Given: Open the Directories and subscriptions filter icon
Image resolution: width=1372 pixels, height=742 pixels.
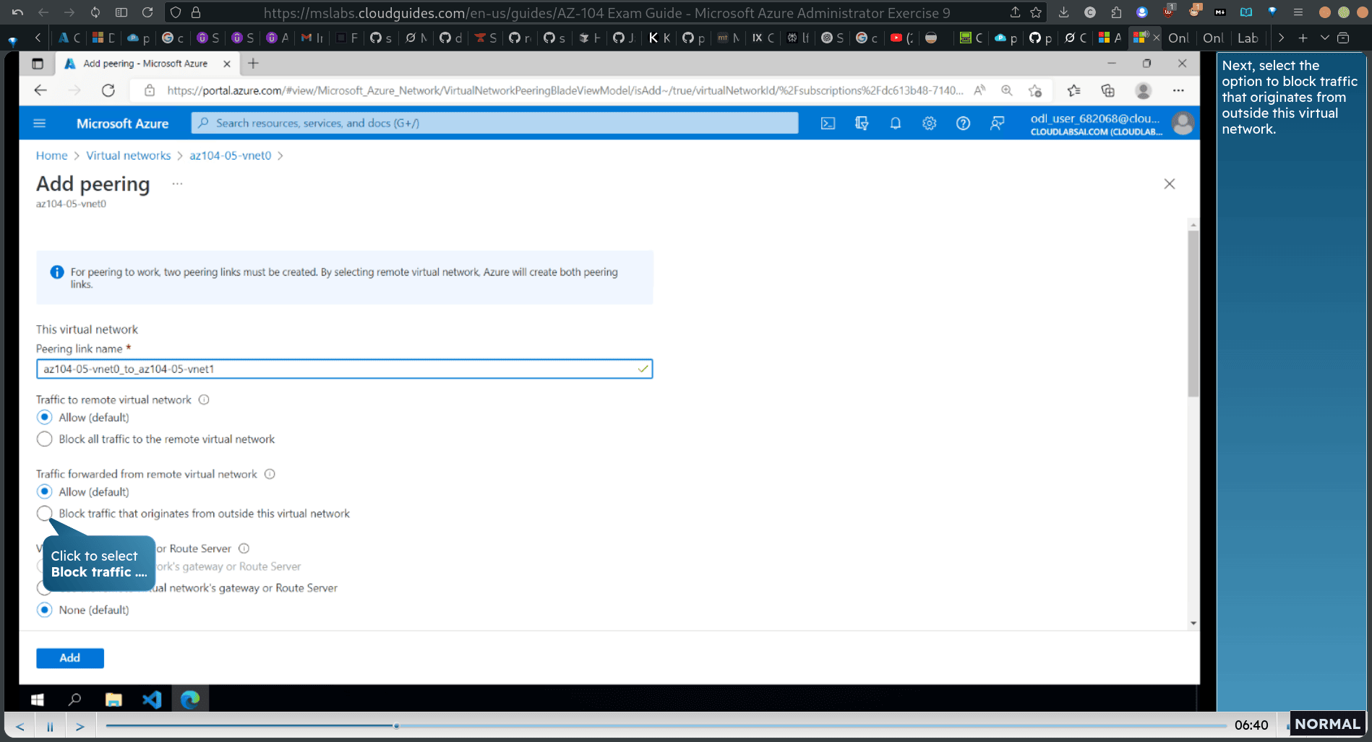Looking at the screenshot, I should coord(862,124).
